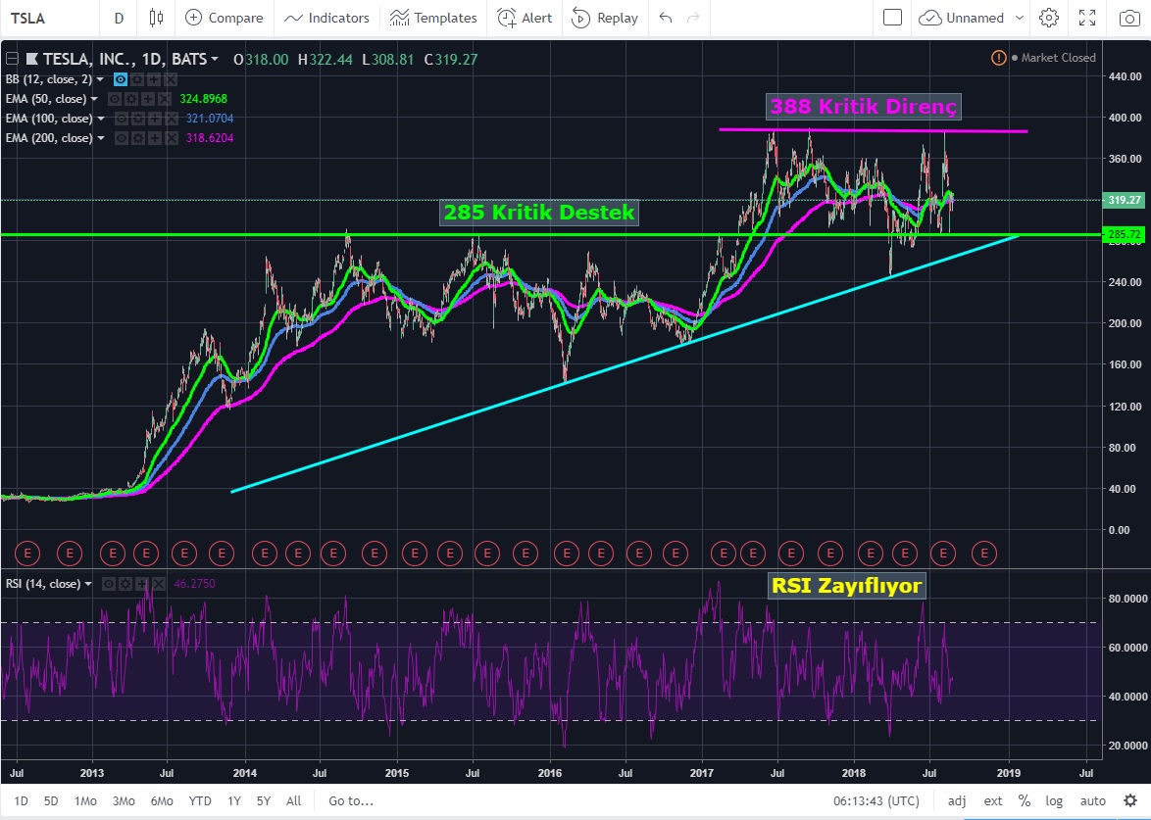Click the market status warning icon
This screenshot has width=1151, height=820.
(998, 57)
